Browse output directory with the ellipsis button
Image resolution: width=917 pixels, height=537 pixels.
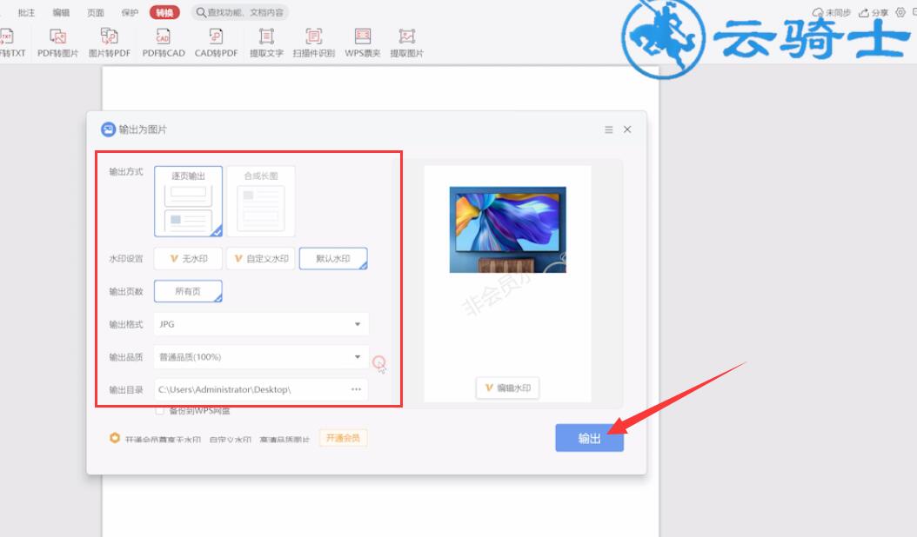[356, 390]
